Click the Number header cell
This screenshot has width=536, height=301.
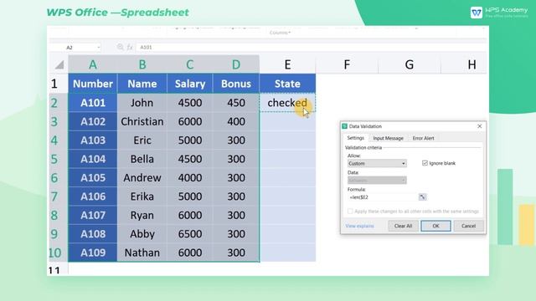pyautogui.click(x=93, y=84)
